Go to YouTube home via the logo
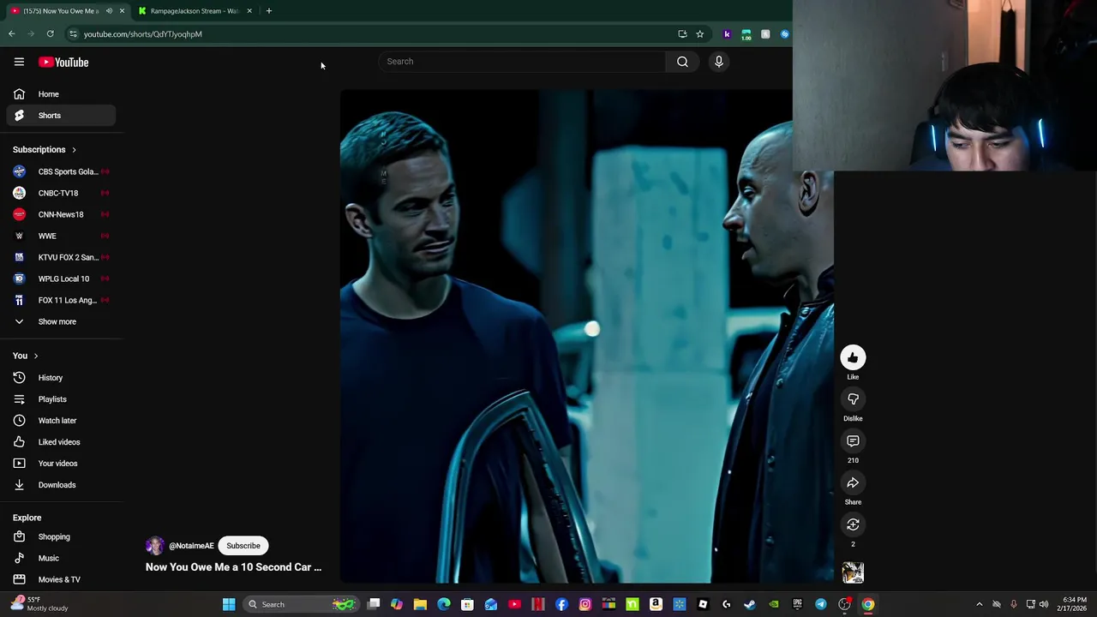The width and height of the screenshot is (1097, 617). [63, 62]
